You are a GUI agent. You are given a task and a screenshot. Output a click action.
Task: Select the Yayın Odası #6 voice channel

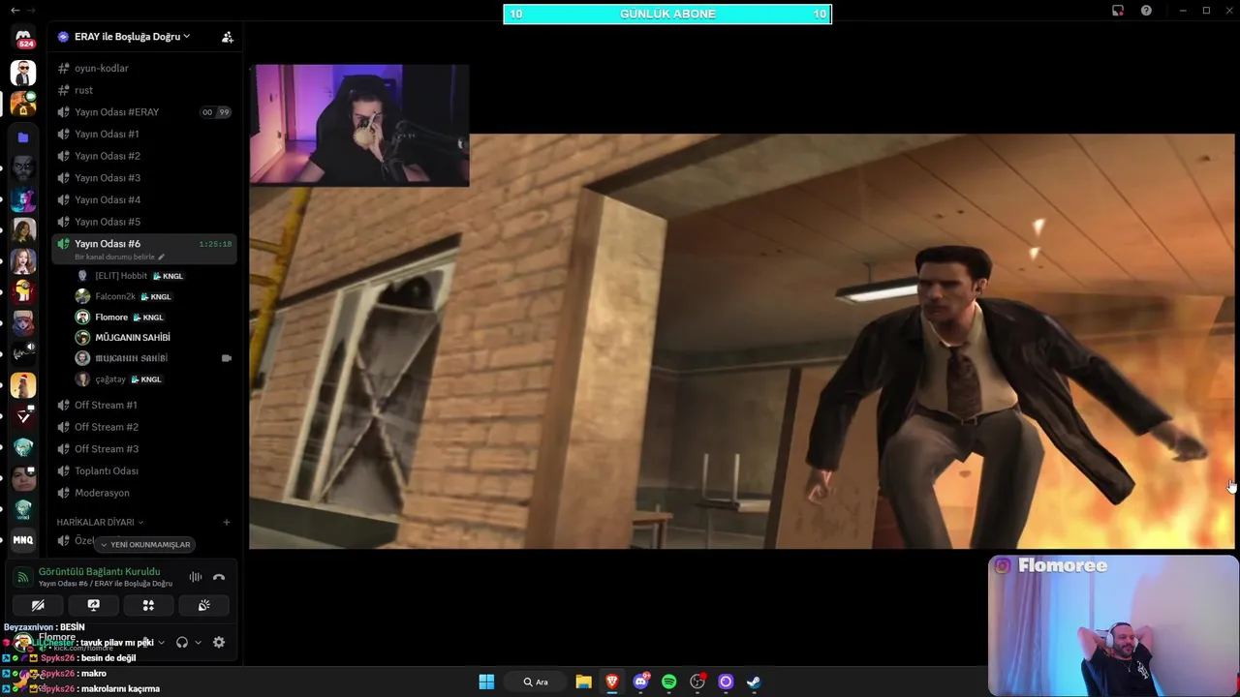(145, 249)
